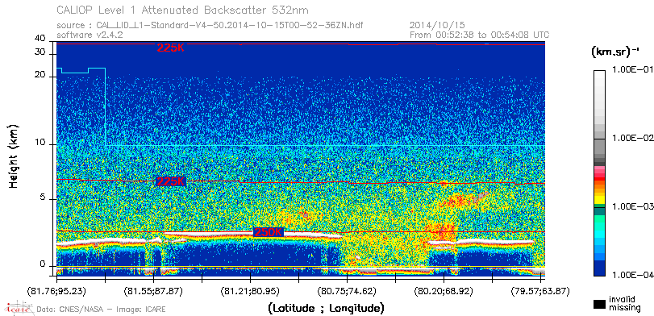The width and height of the screenshot is (654, 316).
Task: Click the chart title 'CALIOP Level 1 Attenuated Backscatter 532nm'
Action: click(x=183, y=10)
